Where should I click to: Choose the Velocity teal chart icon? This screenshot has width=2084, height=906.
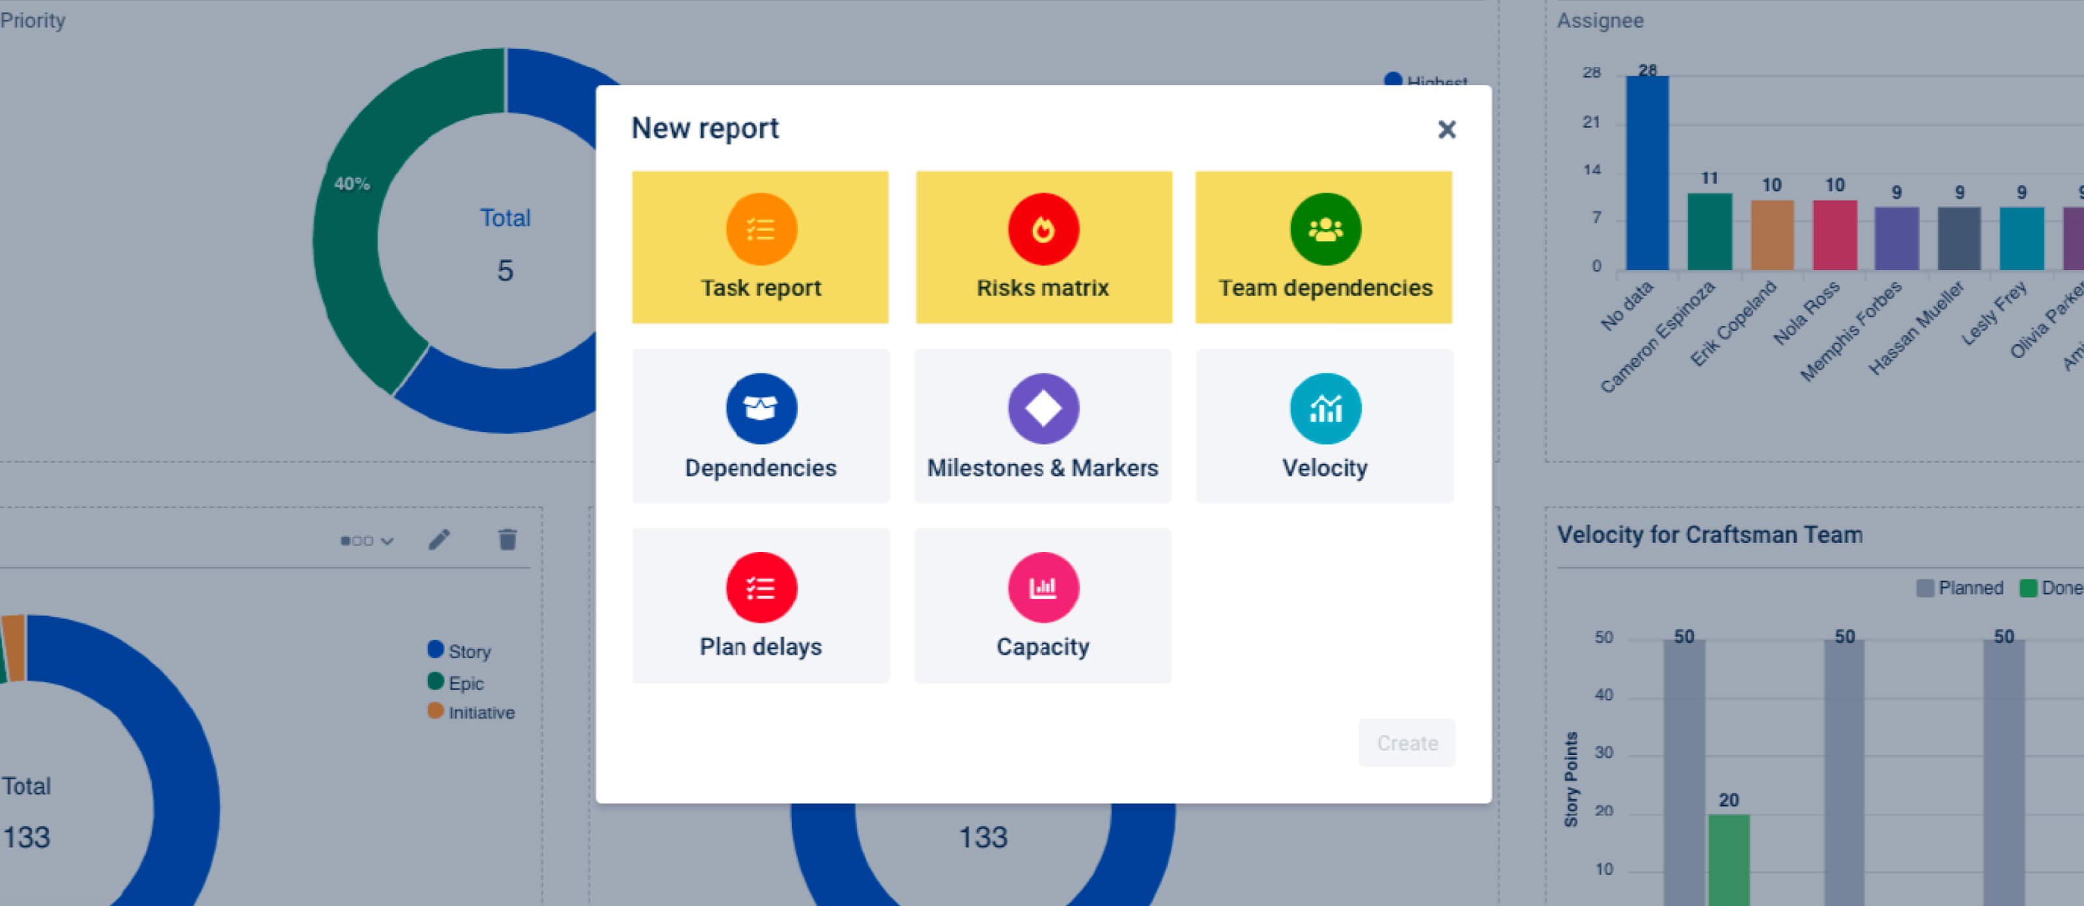click(x=1325, y=408)
